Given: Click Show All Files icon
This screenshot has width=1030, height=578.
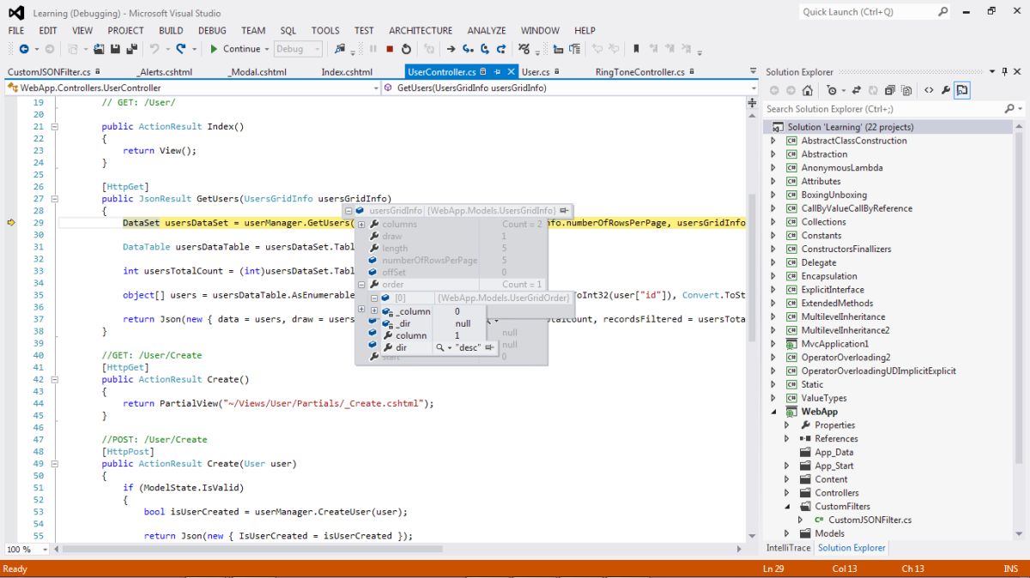Looking at the screenshot, I should click(x=906, y=90).
